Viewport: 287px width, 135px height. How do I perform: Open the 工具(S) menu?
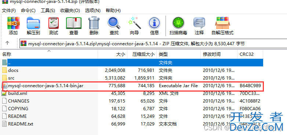[48, 11]
